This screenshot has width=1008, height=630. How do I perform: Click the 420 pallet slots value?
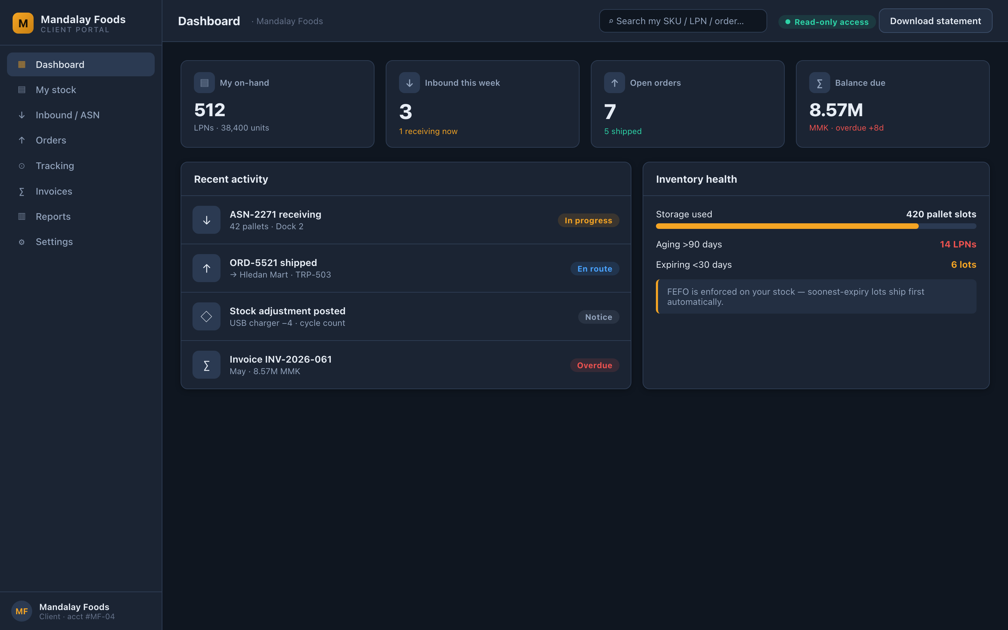click(941, 214)
